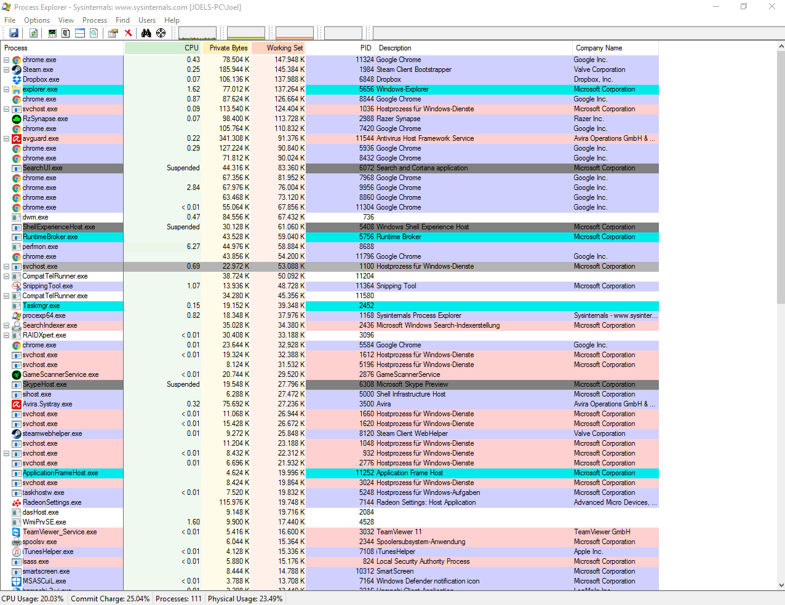Click the avguard.exe Avira icon
The width and height of the screenshot is (785, 605).
click(x=17, y=138)
